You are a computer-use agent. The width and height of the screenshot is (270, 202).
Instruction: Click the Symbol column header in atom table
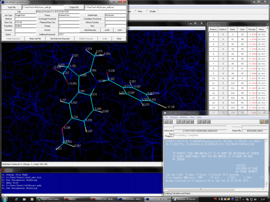pos(223,29)
